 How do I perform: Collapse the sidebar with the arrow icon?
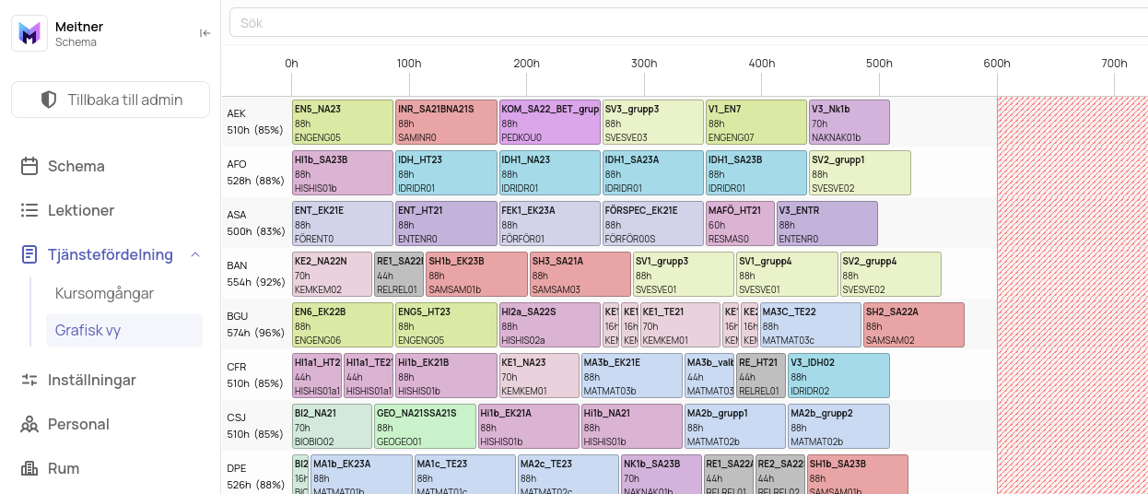[x=205, y=33]
